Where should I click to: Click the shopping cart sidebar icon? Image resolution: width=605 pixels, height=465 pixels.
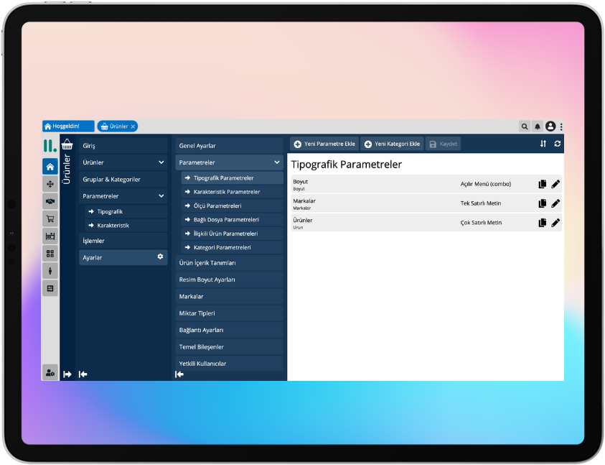[x=50, y=218]
